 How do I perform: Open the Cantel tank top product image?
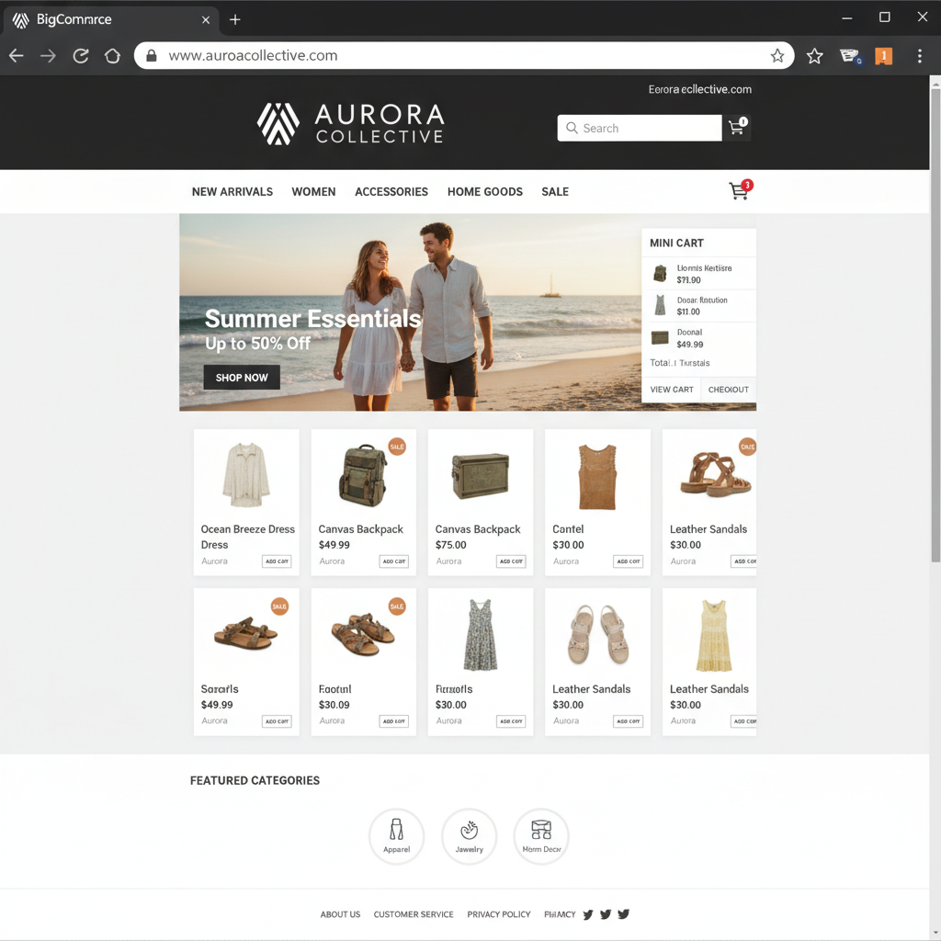597,477
